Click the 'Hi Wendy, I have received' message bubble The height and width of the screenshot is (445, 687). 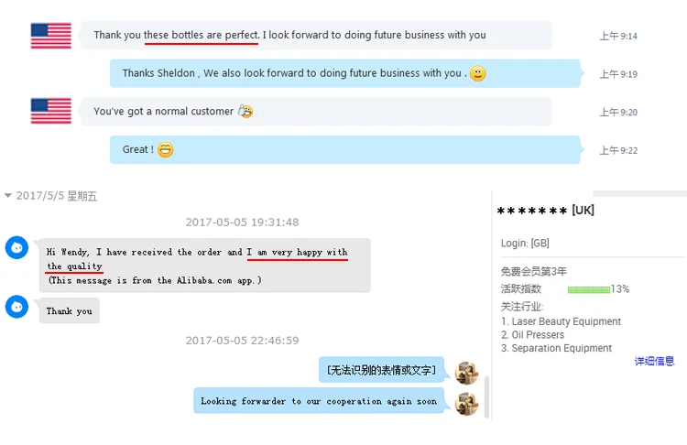(x=204, y=266)
